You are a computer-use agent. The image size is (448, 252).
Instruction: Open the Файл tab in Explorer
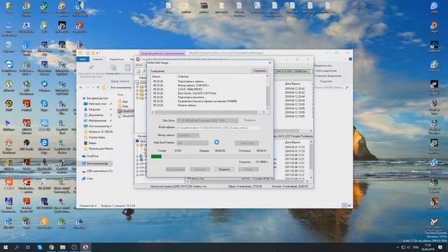[83, 59]
